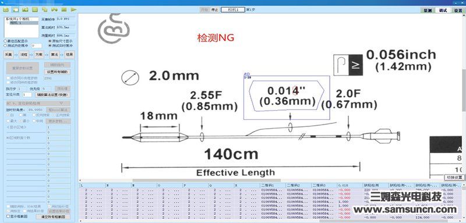Switch to the 调试 tab at top right

(x=443, y=10)
